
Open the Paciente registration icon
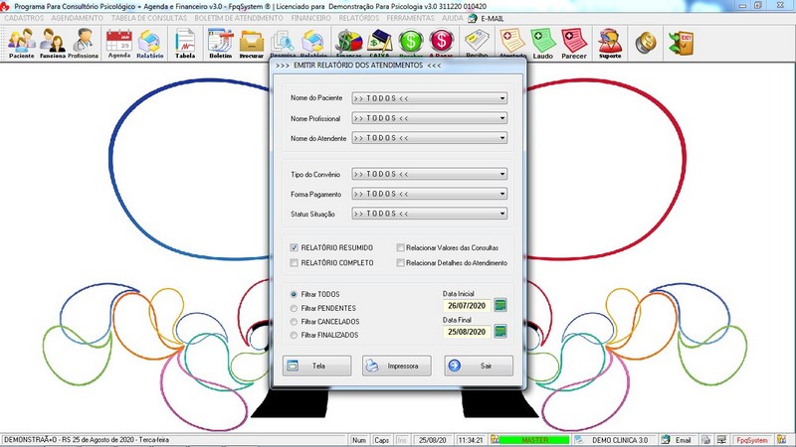(x=22, y=43)
